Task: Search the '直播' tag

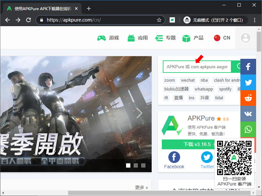Action: coord(178,98)
